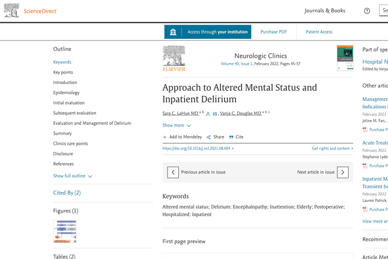Viewport: 388px width, 259px height.
Task: Open the Purchase PDF tab
Action: pos(274,32)
